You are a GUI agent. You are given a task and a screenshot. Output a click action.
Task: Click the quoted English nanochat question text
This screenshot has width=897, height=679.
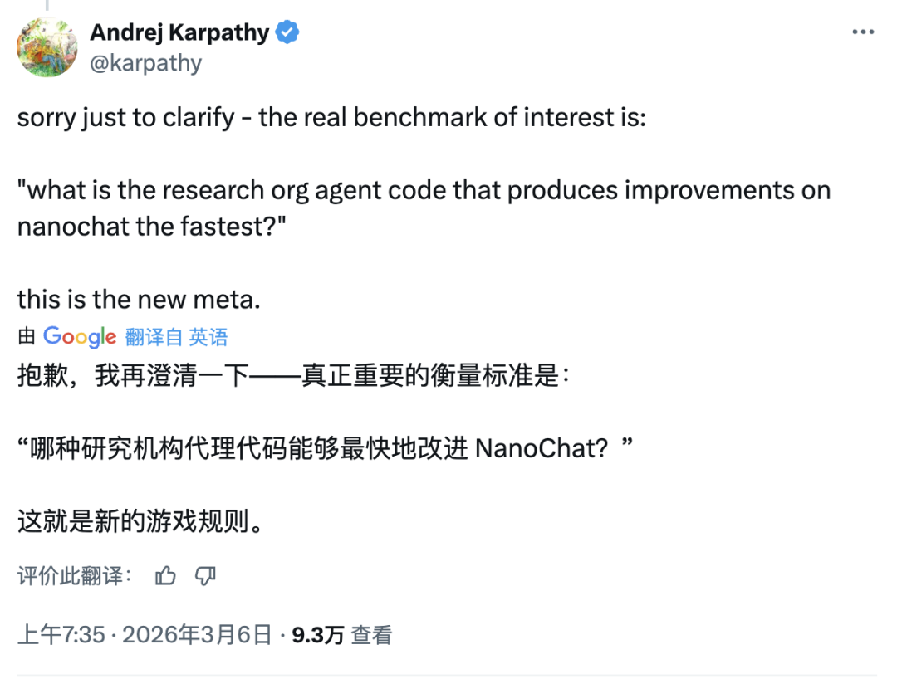pyautogui.click(x=424, y=208)
